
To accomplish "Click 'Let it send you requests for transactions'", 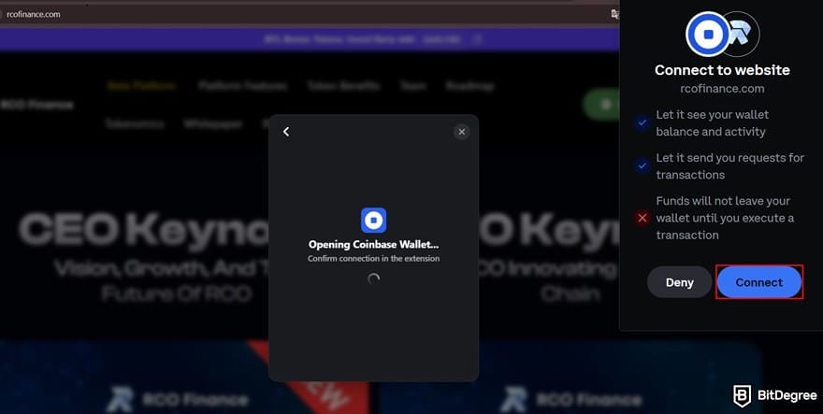I will click(x=730, y=166).
